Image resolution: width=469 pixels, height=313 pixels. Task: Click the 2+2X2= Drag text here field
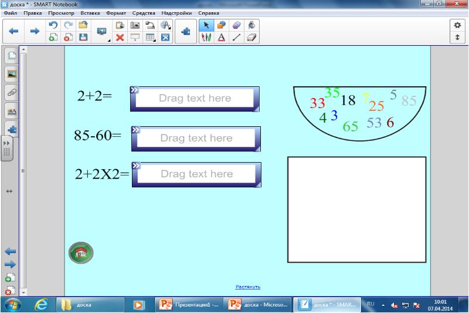pos(197,174)
